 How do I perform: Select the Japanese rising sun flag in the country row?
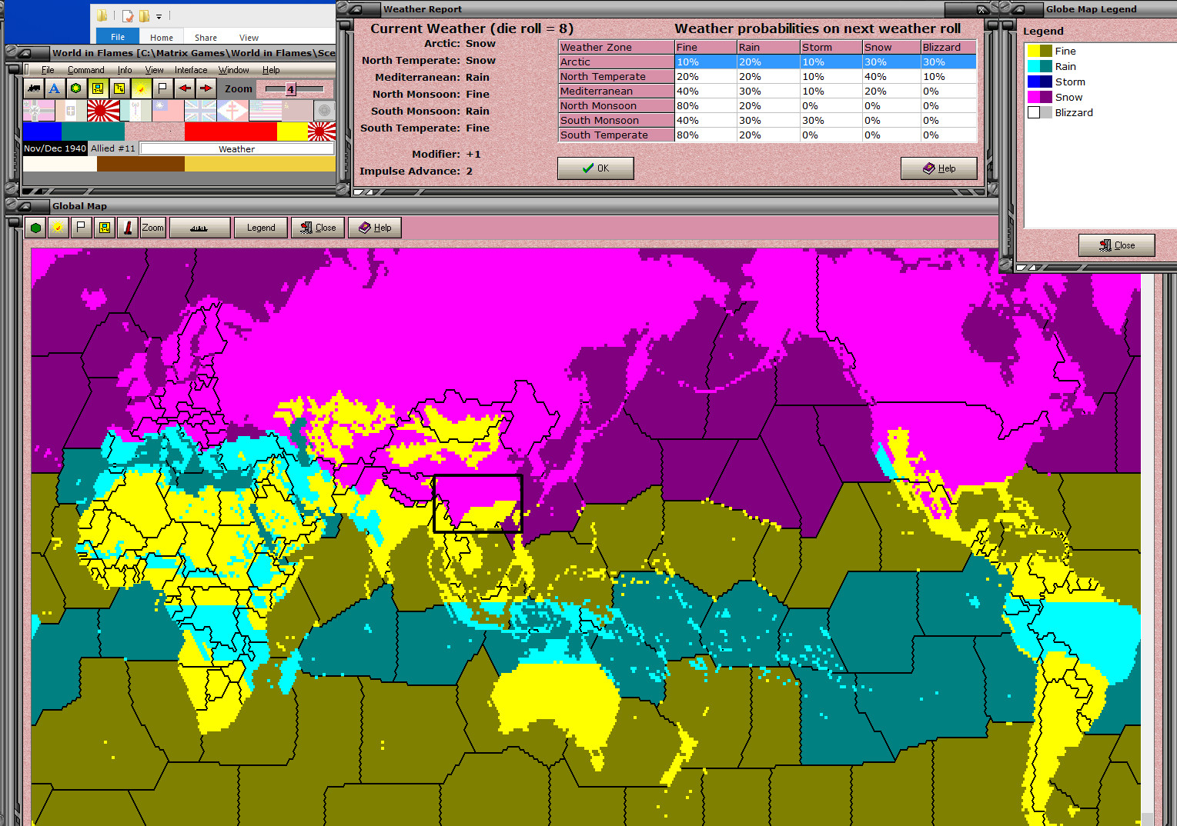(x=103, y=111)
